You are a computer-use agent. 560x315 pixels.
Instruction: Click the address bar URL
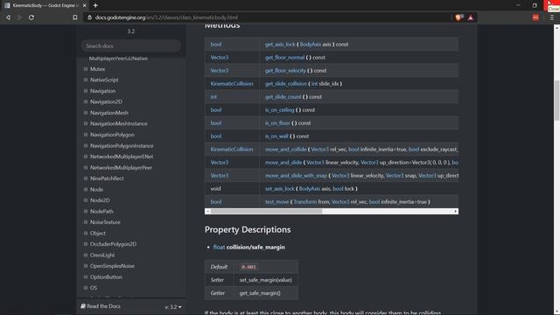[166, 17]
